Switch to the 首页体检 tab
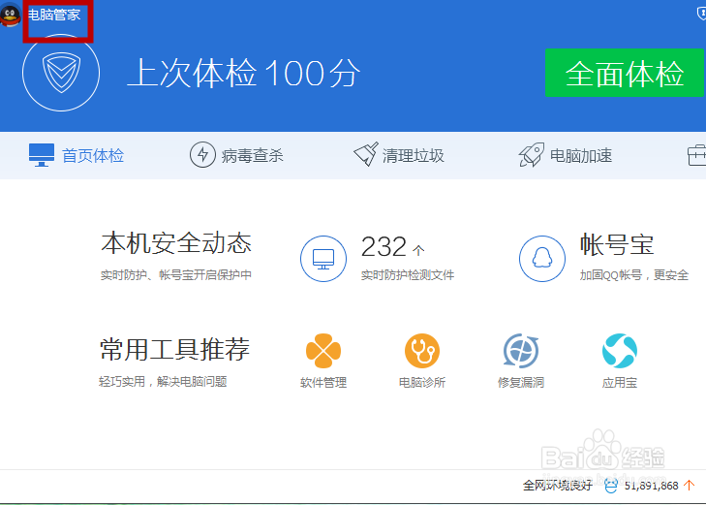This screenshot has height=505, width=706. (77, 155)
